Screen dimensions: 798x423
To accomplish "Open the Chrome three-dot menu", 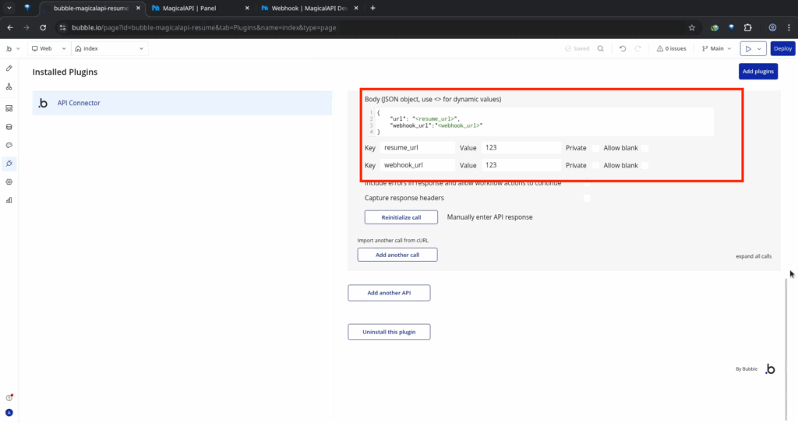I will pos(789,27).
